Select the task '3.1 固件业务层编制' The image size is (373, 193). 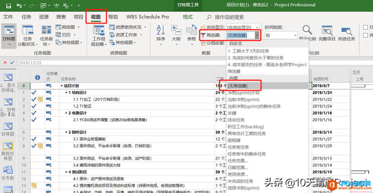89,139
